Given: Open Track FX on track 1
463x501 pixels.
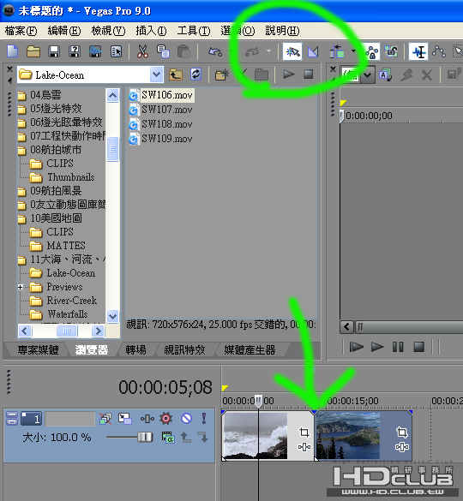Looking at the screenshot, I should pos(147,419).
